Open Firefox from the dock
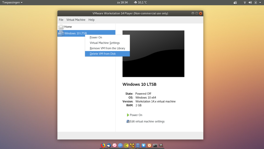Viewport: 264px width, 149px height. (x=103, y=145)
